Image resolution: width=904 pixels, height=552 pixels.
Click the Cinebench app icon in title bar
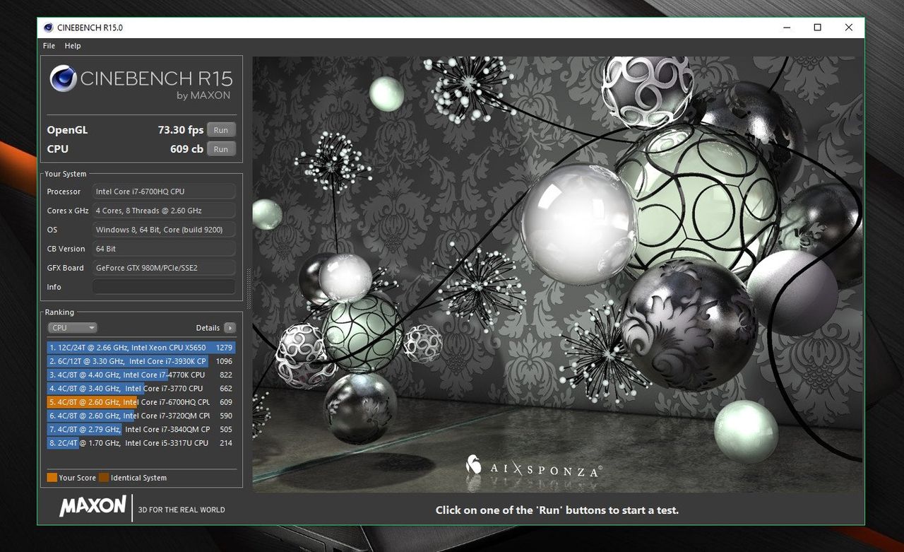pyautogui.click(x=48, y=28)
